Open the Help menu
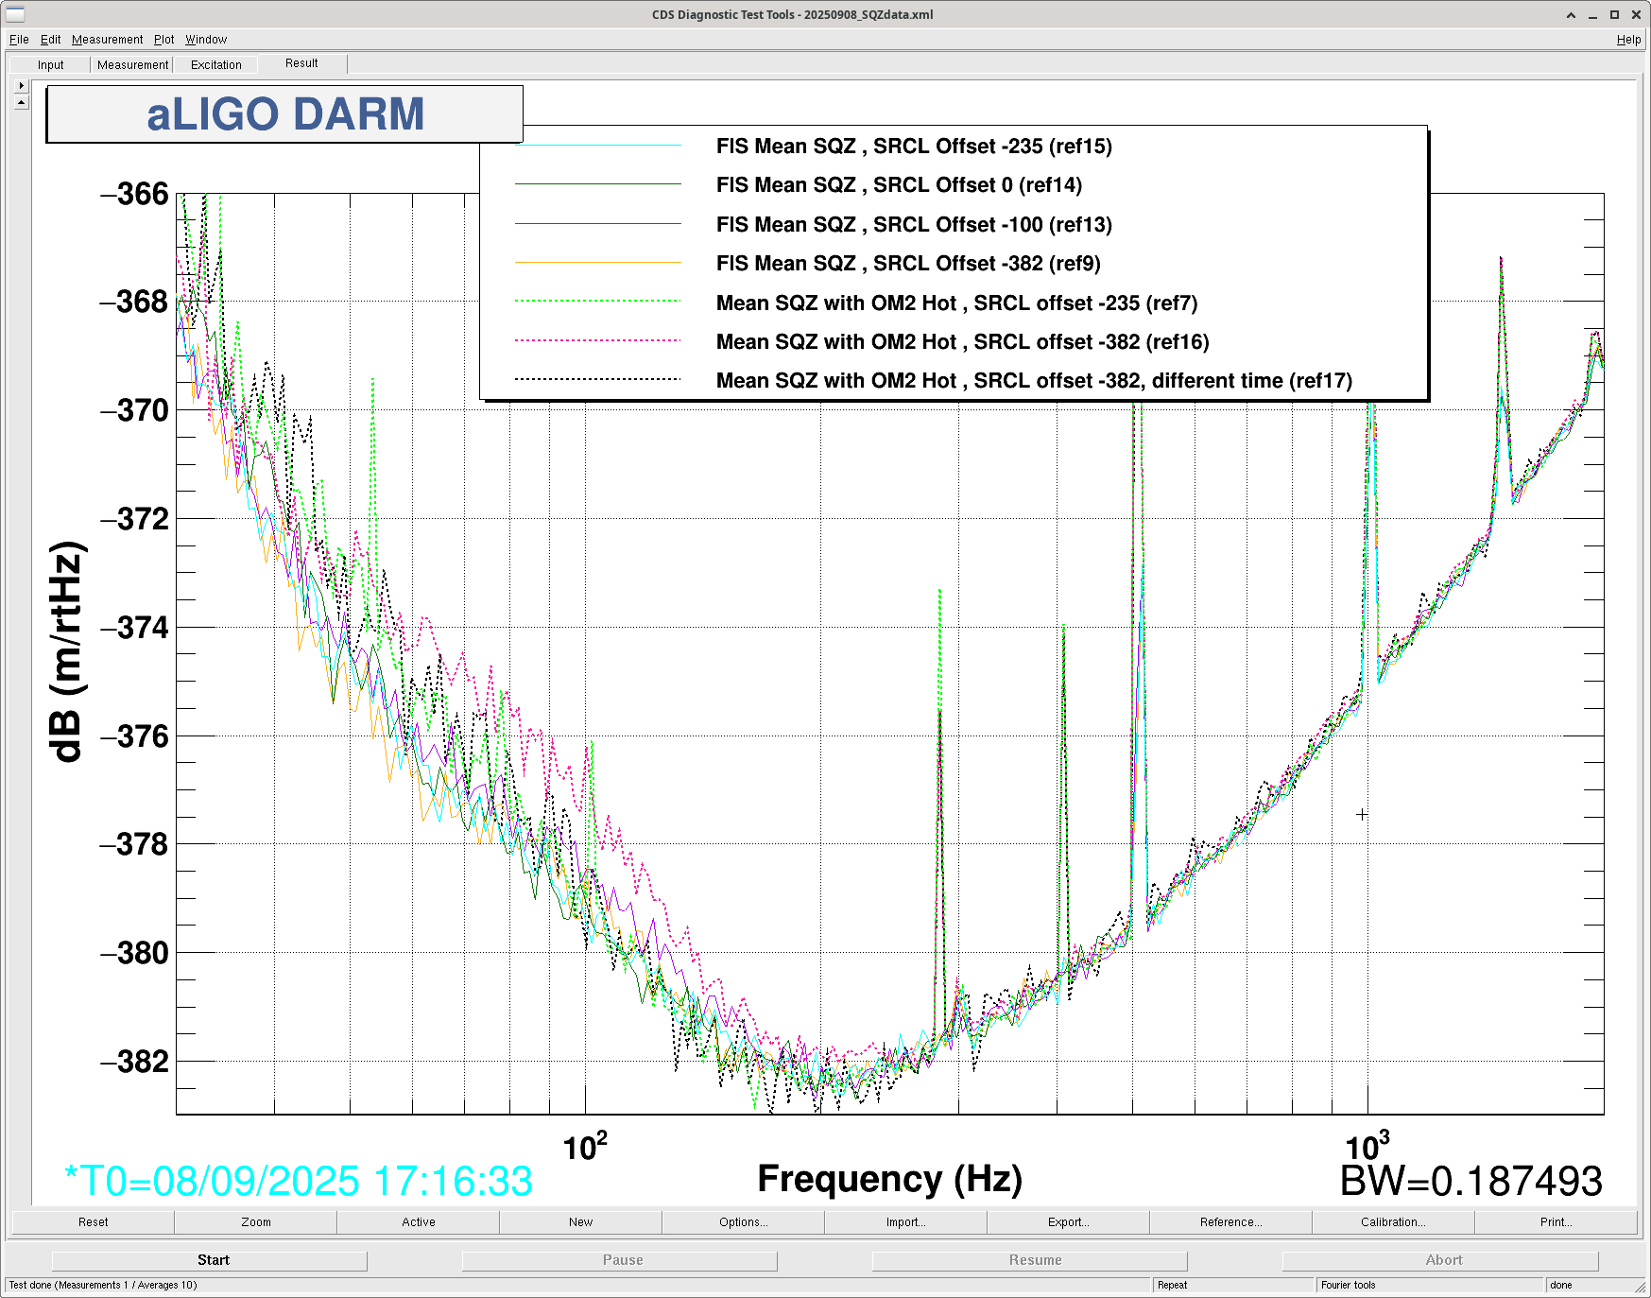Screen dimensions: 1651x1298 click(x=1627, y=40)
